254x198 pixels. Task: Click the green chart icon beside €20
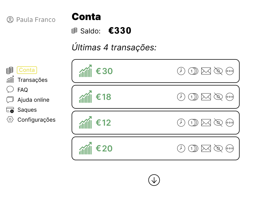tap(85, 148)
